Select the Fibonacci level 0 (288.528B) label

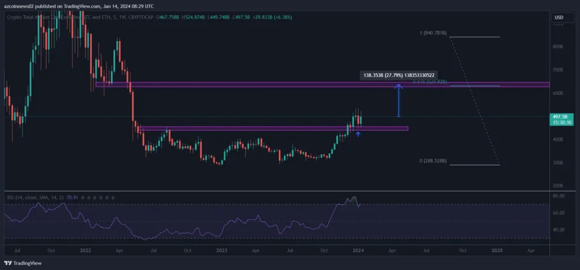(x=433, y=161)
